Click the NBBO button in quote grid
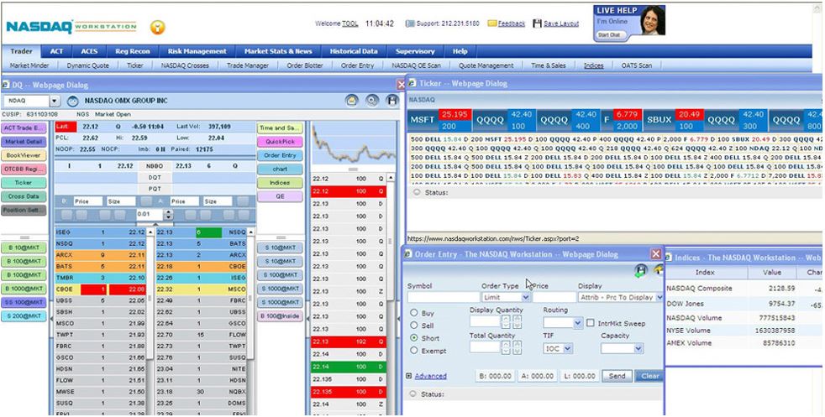 click(155, 166)
